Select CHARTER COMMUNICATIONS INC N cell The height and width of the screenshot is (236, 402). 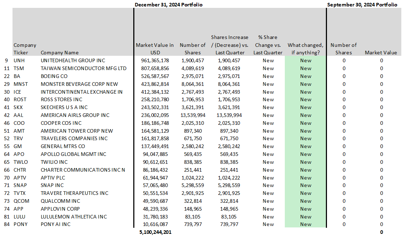(83, 170)
